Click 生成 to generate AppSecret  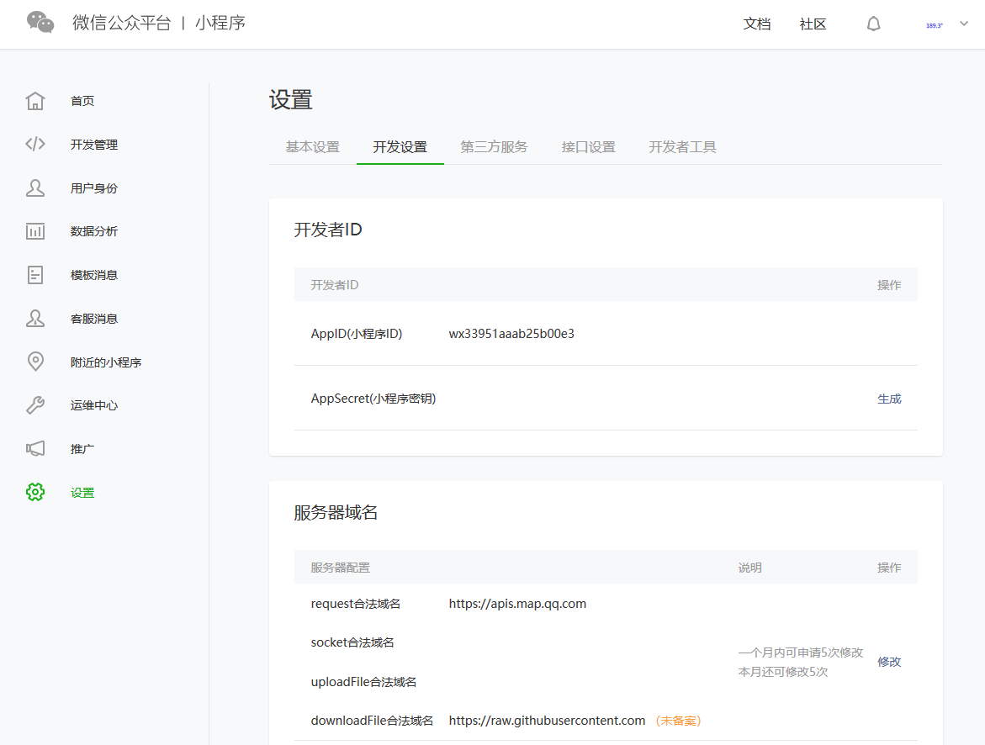[x=889, y=399]
